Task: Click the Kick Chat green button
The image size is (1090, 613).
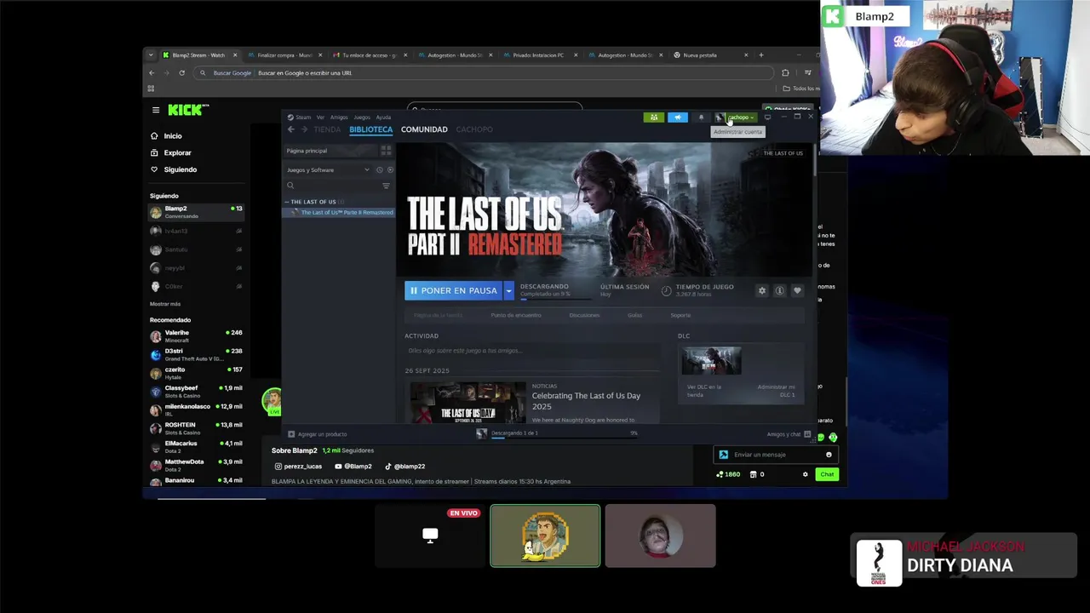Action: coord(827,474)
